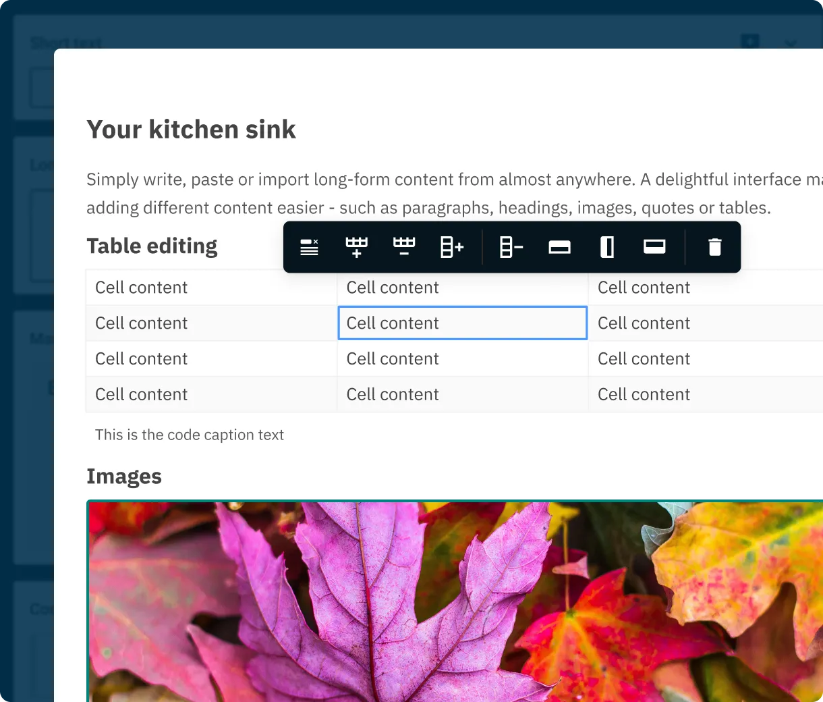Click the small blue icon button at top
The width and height of the screenshot is (823, 702).
(749, 41)
